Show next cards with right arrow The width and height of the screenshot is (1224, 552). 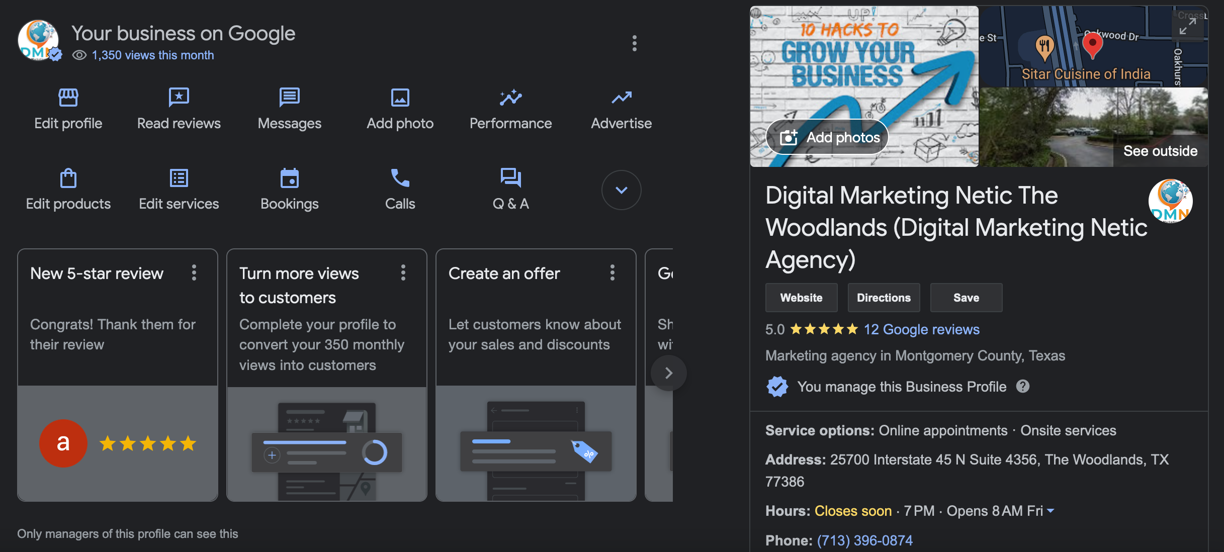(669, 373)
